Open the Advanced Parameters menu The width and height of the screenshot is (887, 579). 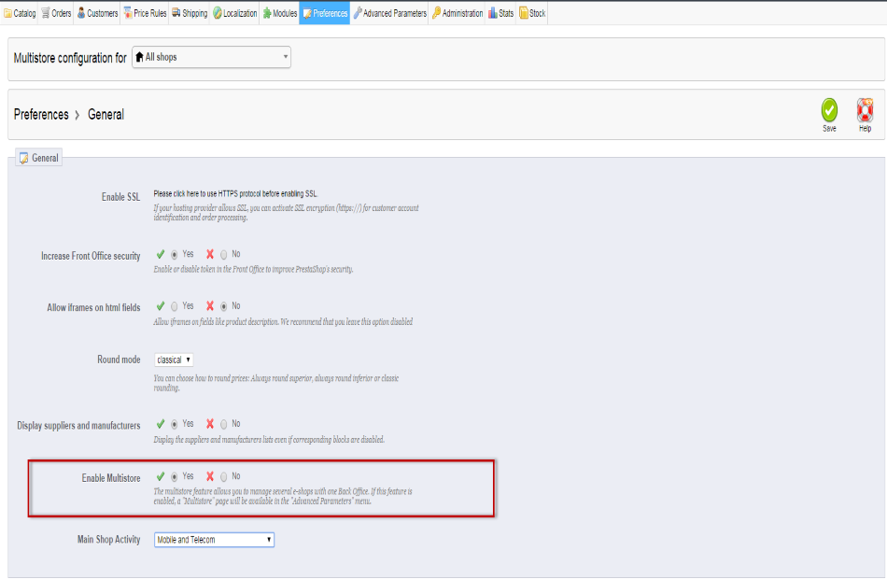pos(388,13)
